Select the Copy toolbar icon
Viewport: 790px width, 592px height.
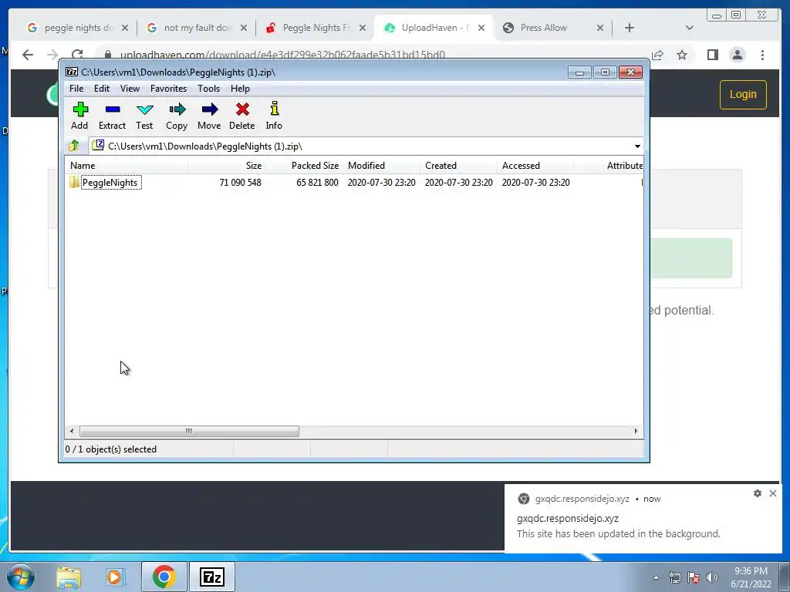pos(177,116)
